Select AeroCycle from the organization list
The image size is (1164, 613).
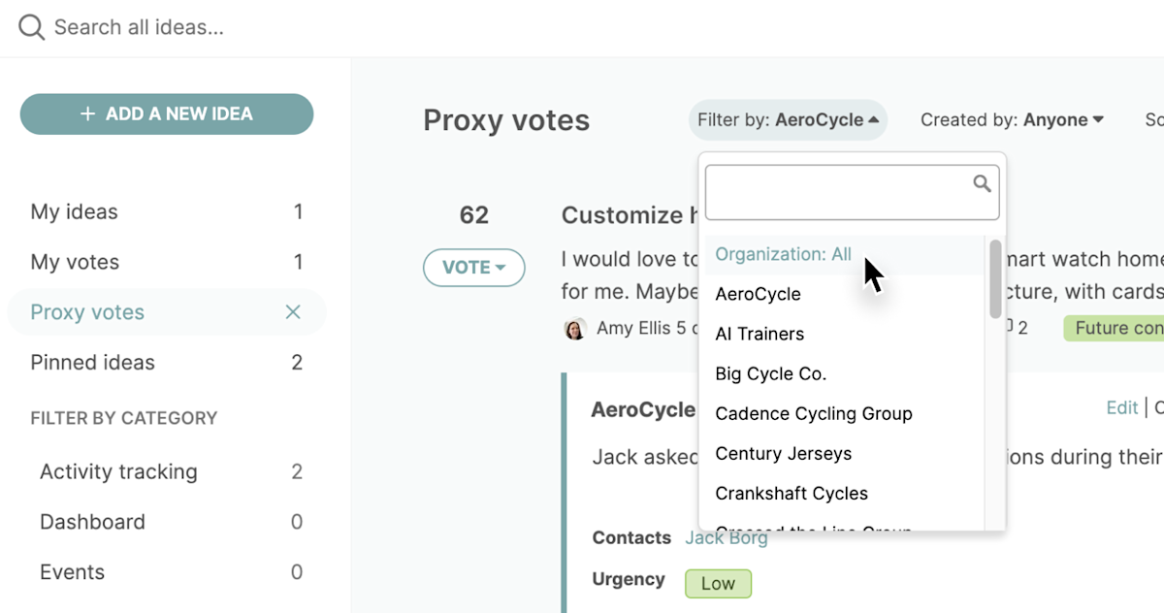[758, 294]
